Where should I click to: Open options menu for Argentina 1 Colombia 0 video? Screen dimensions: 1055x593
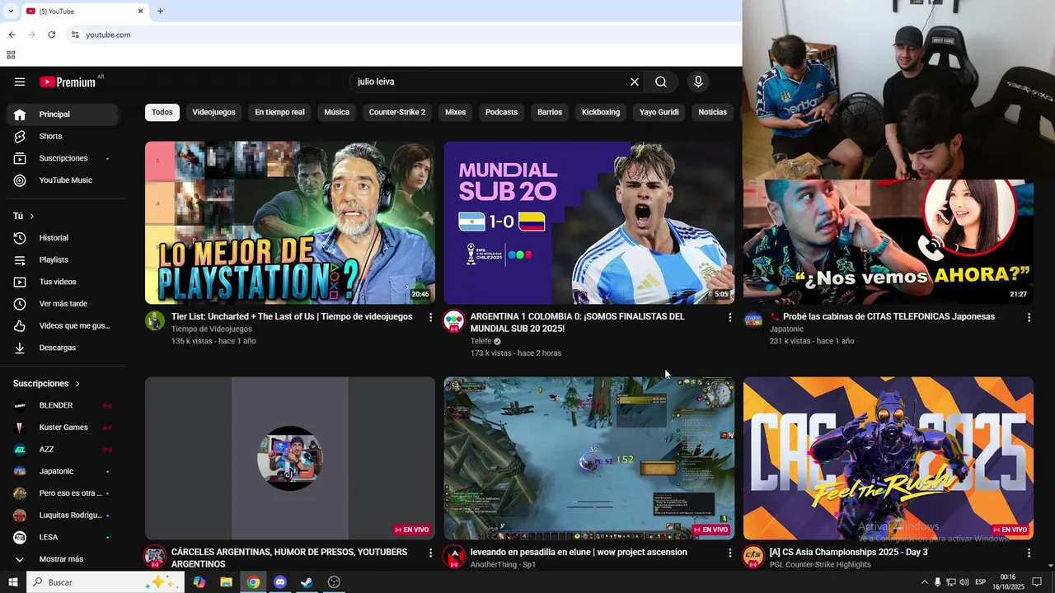coord(729,317)
